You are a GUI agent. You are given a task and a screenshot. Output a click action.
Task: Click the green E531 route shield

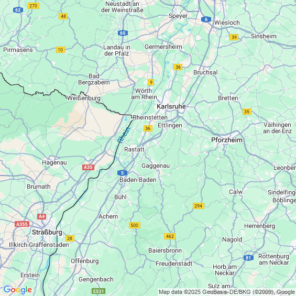point(98,291)
